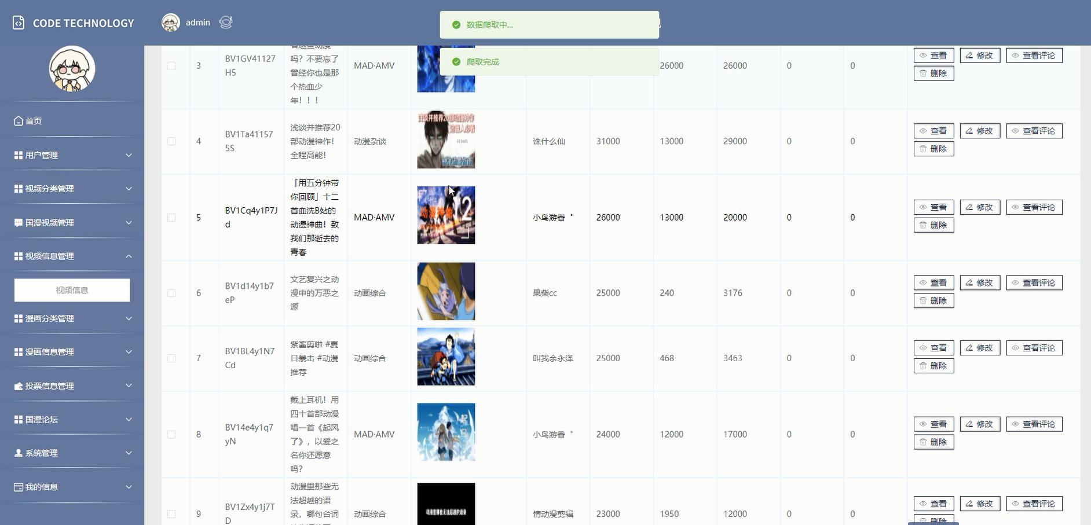Expand the 漫画信息管理 menu
Image resolution: width=1091 pixels, height=525 pixels.
72,352
